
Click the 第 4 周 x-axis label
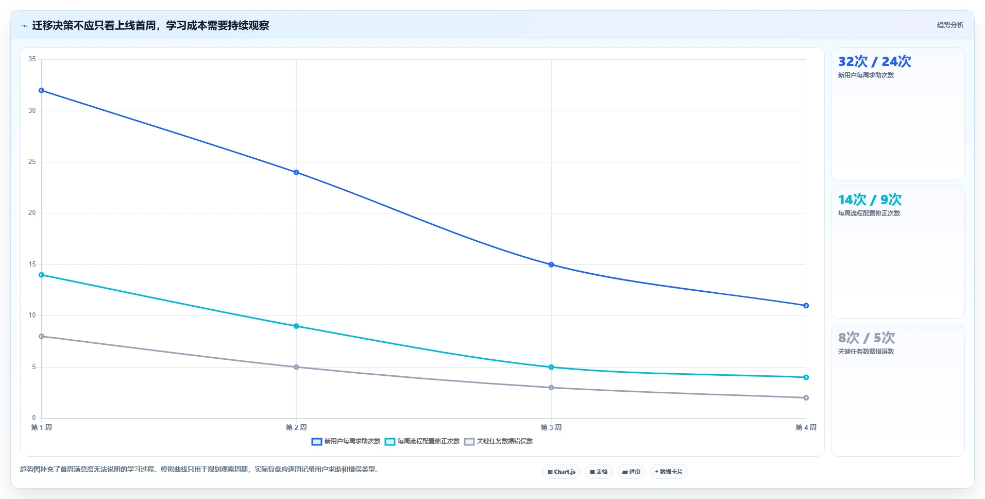(x=806, y=427)
